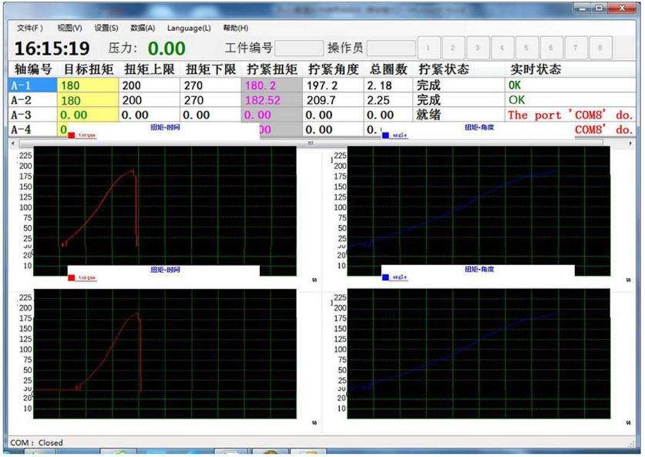Select the A-3 axis row cell

pos(32,115)
